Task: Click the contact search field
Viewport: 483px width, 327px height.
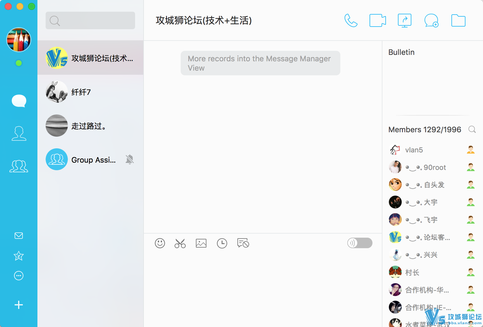Action: tap(90, 20)
